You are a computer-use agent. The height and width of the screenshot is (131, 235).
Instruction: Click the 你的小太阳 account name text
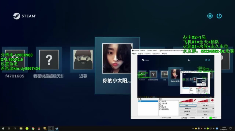coord(117,81)
